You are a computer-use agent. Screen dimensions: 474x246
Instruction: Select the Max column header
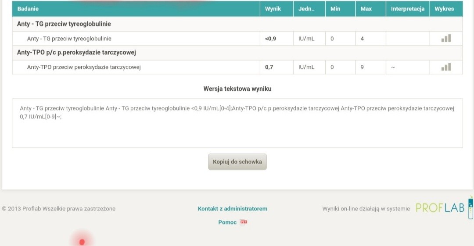point(366,9)
